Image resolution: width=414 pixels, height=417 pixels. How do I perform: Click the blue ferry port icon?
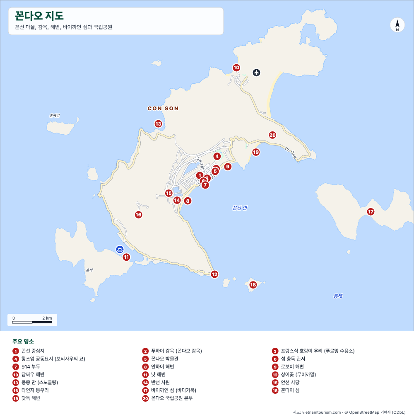click(120, 250)
